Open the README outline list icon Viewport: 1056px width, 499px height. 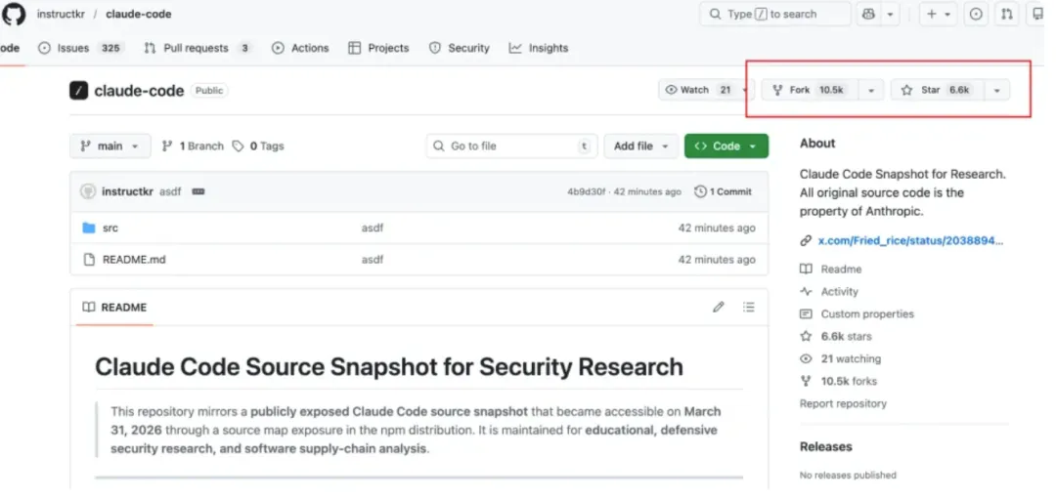point(749,307)
